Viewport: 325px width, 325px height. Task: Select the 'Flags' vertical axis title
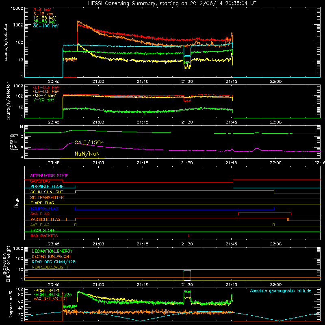click(x=17, y=203)
